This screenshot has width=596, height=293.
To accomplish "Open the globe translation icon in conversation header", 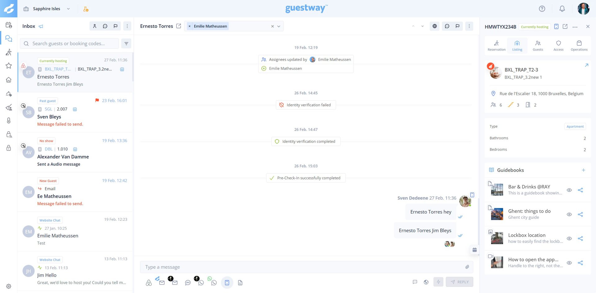I will [435, 26].
